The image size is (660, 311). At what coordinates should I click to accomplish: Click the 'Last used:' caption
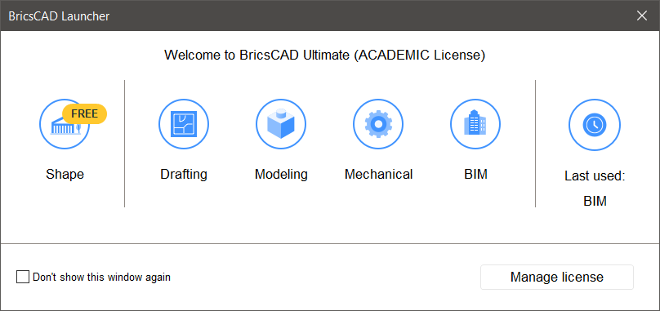(x=595, y=176)
